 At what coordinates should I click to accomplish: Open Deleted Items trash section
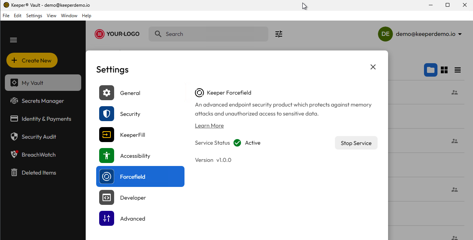pyautogui.click(x=39, y=173)
